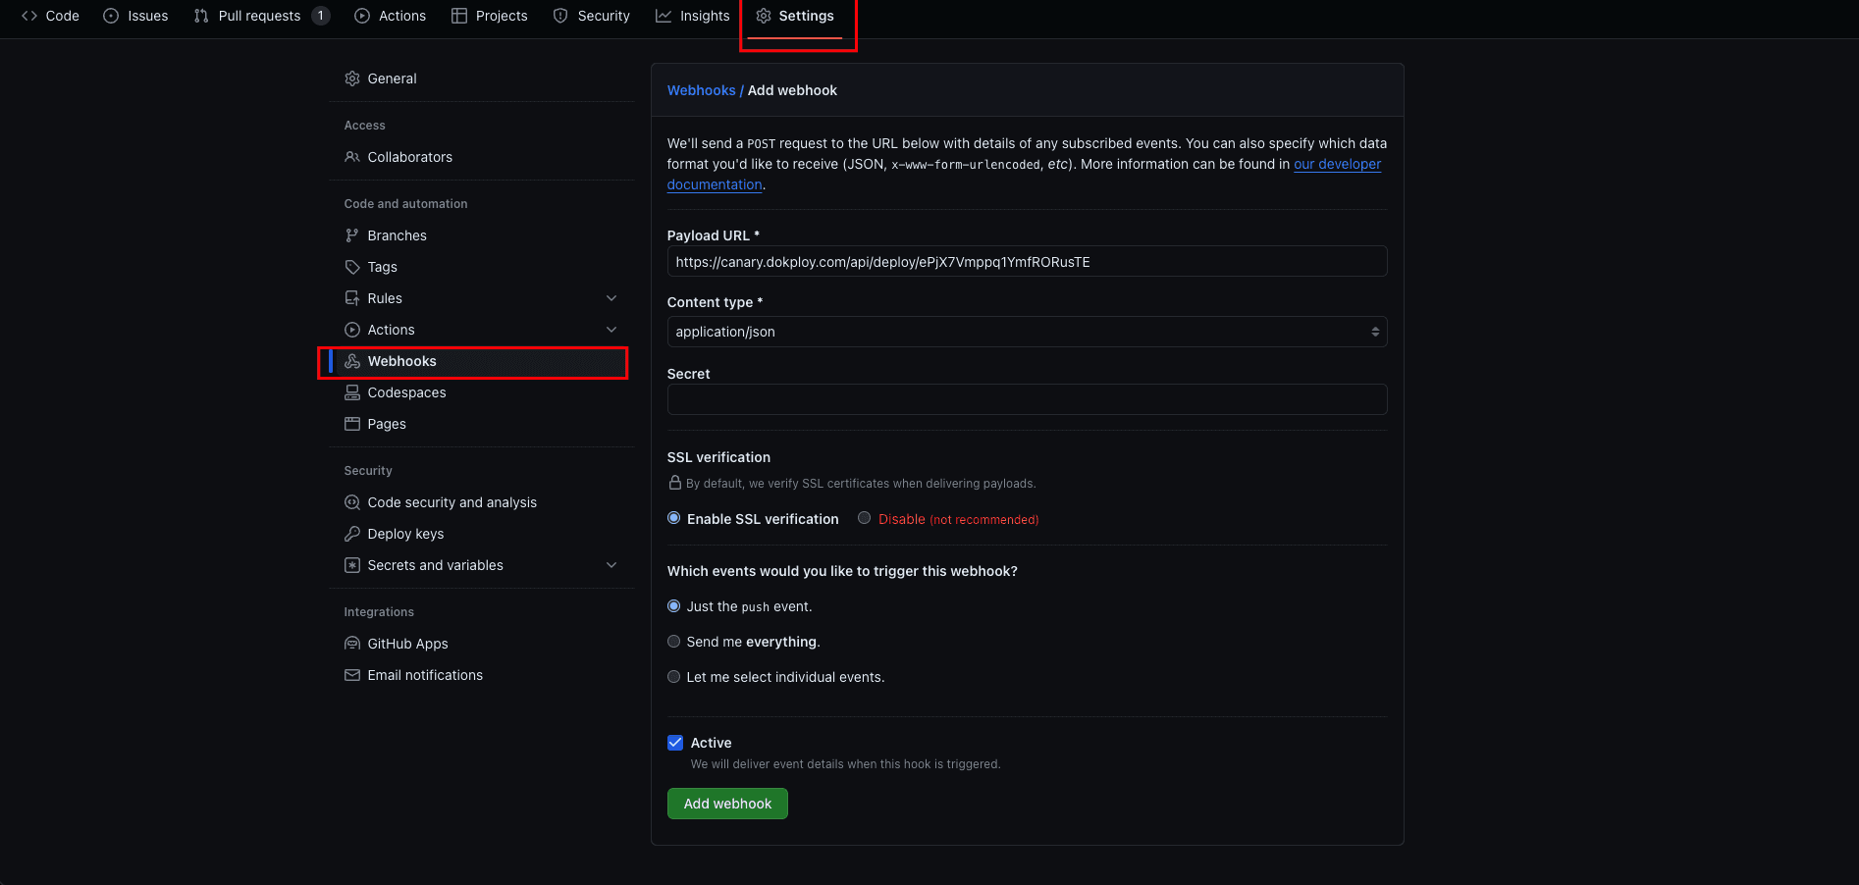This screenshot has width=1859, height=885.
Task: Click the key icon beside Deploy keys
Action: tap(352, 534)
